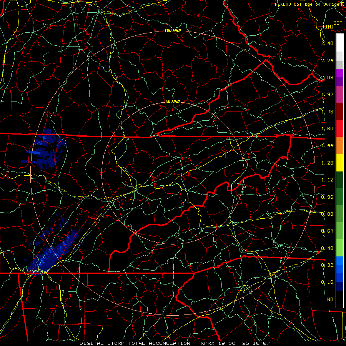Click the '50 NMI' range ring label
Screen dimensions: 346x346
173,101
